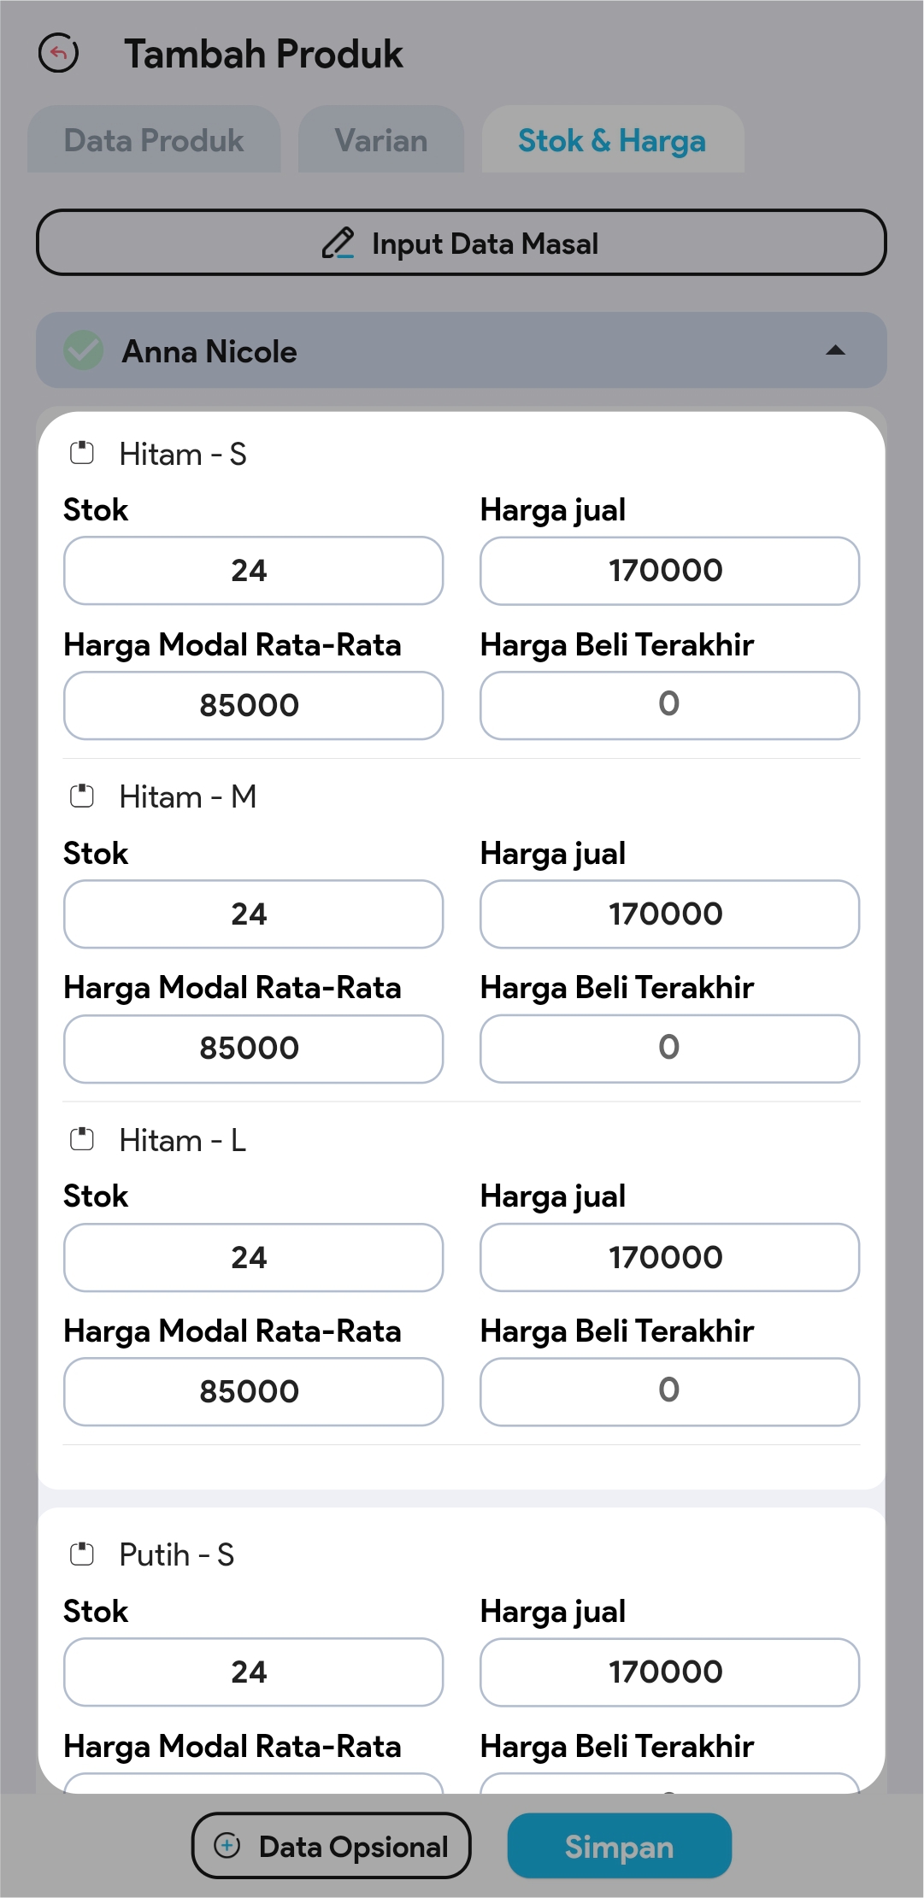Edit Harga Modal Rata-Rata for Hitam - L
Image resolution: width=924 pixels, height=1898 pixels.
pos(253,1391)
